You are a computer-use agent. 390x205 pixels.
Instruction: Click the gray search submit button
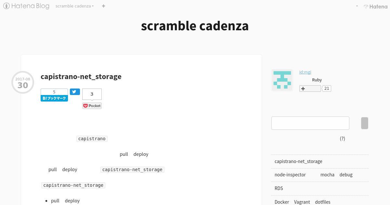coord(365,123)
